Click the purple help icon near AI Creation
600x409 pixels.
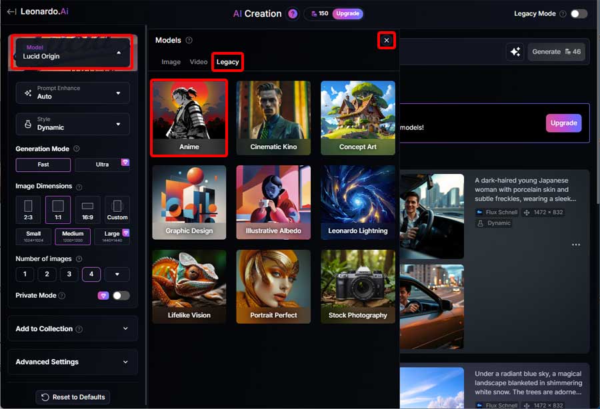[x=293, y=14]
